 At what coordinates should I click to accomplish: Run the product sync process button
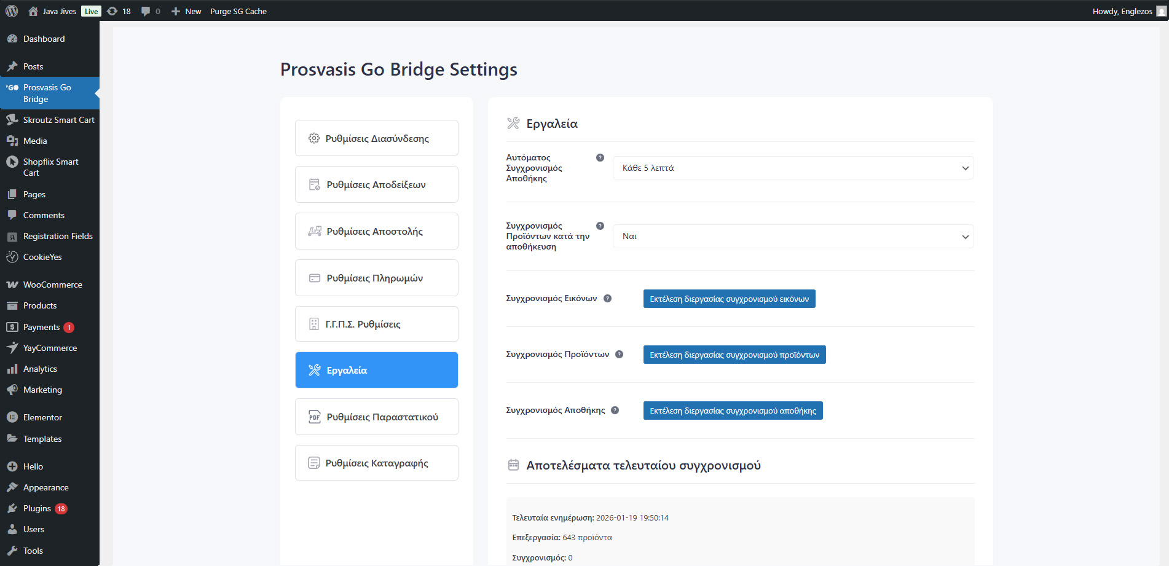(x=734, y=355)
